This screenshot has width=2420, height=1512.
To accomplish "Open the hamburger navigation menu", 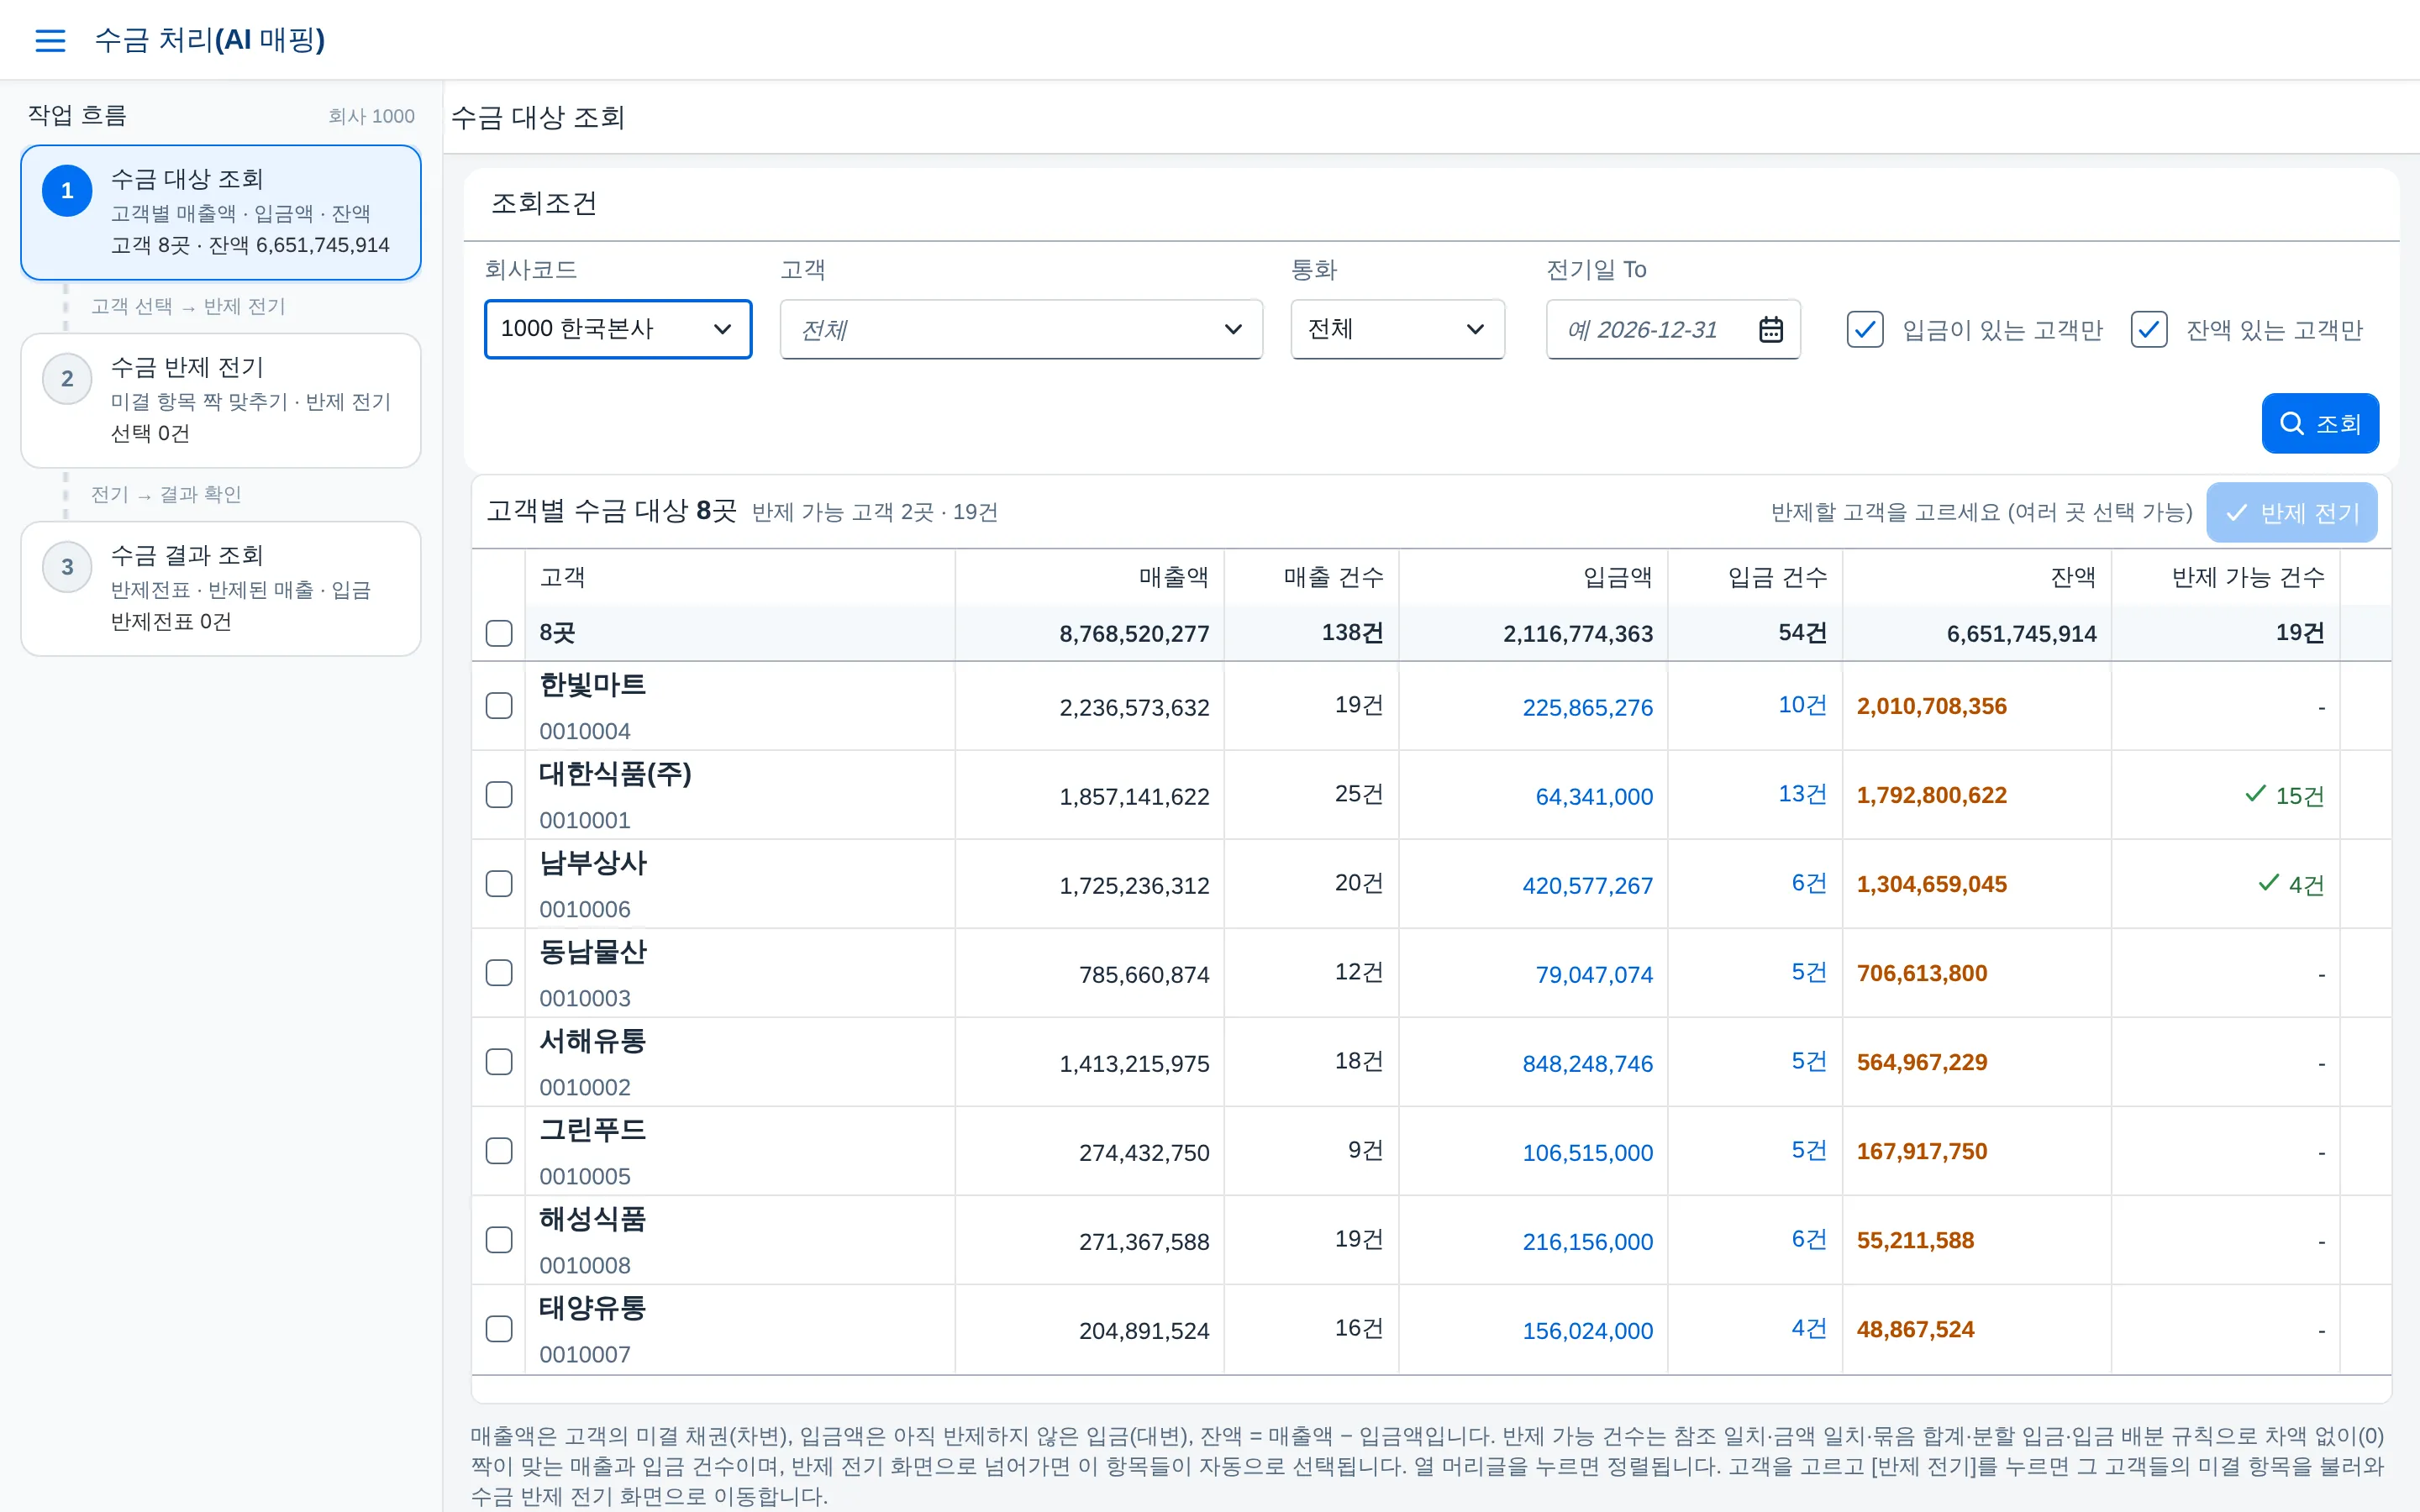I will point(50,40).
